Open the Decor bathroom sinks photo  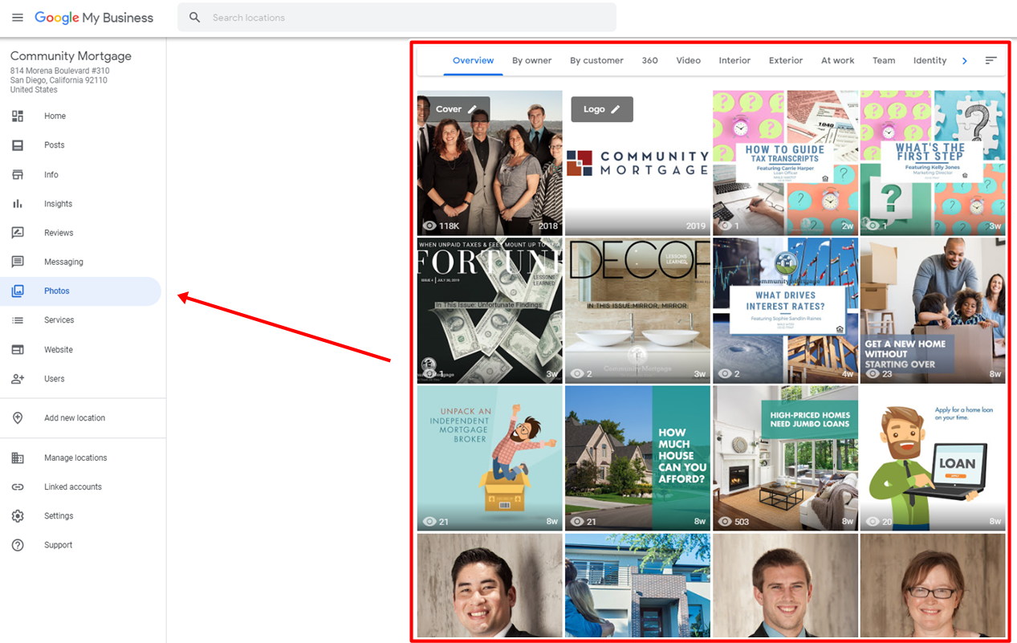tap(637, 311)
